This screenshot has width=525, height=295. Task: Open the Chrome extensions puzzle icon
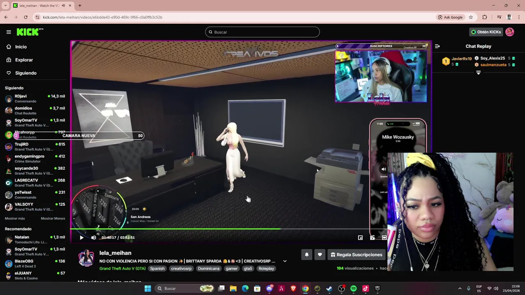click(x=485, y=17)
